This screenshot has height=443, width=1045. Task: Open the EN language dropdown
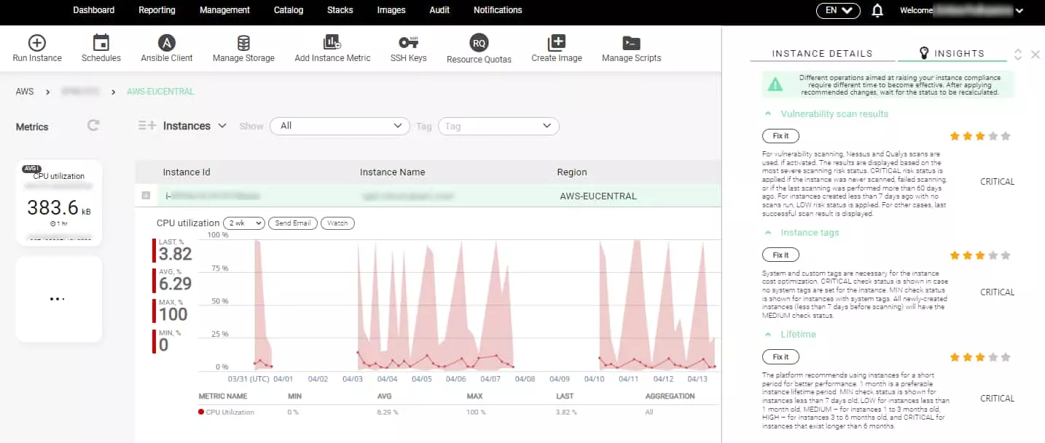point(838,11)
